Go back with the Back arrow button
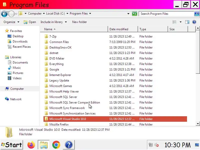This screenshot has height=150, width=200. click(4, 14)
